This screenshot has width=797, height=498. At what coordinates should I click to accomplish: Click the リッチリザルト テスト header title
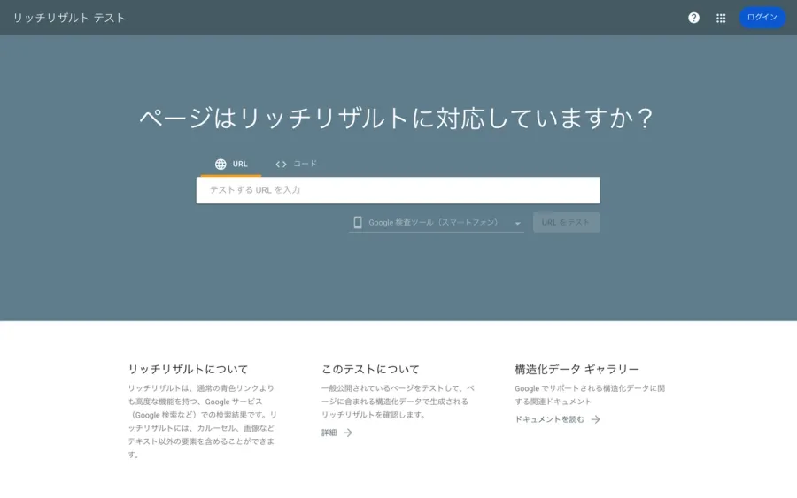(69, 18)
